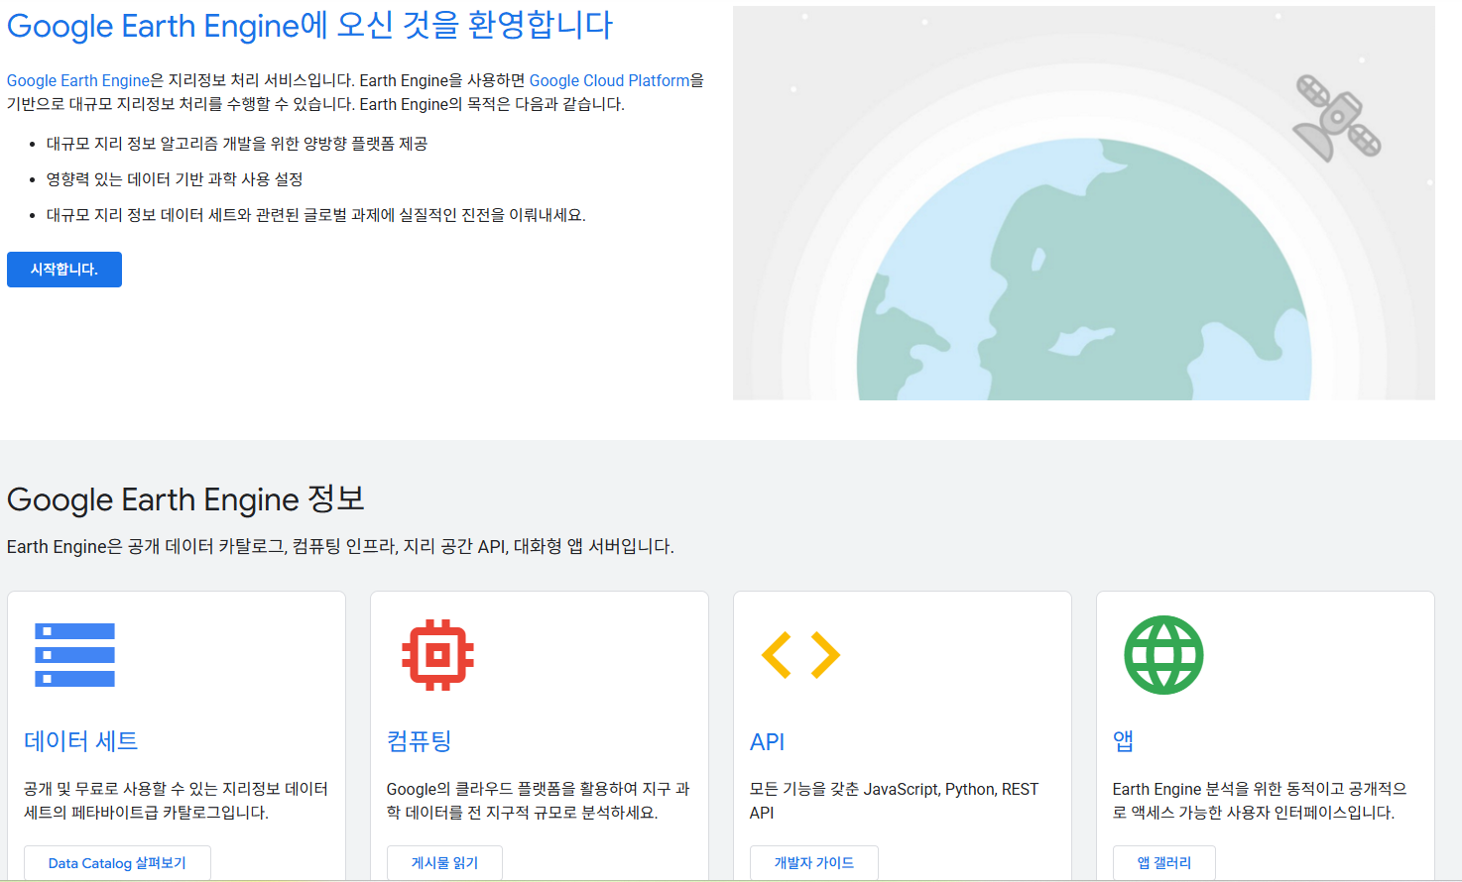
Task: Click the blue 시작합니다 button
Action: coord(64,270)
